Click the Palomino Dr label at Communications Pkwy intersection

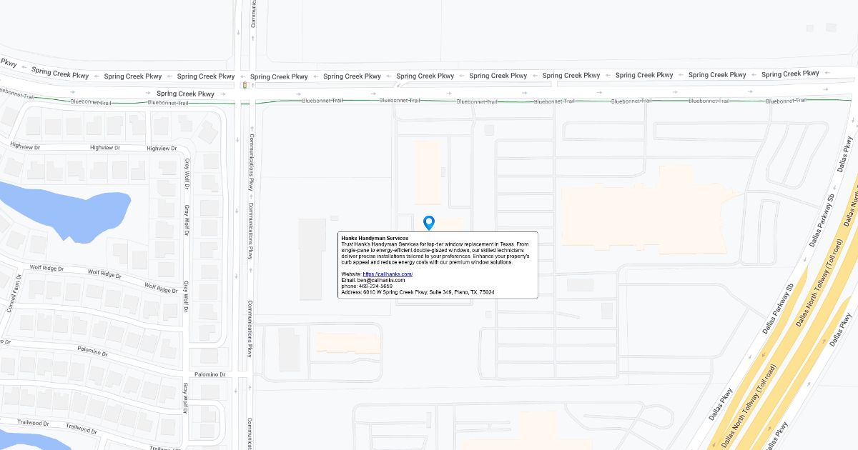(210, 374)
